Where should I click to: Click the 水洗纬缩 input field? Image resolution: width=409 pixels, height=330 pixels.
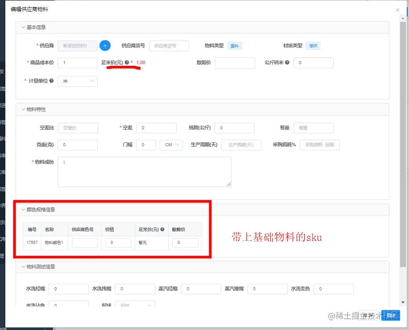[135, 289]
